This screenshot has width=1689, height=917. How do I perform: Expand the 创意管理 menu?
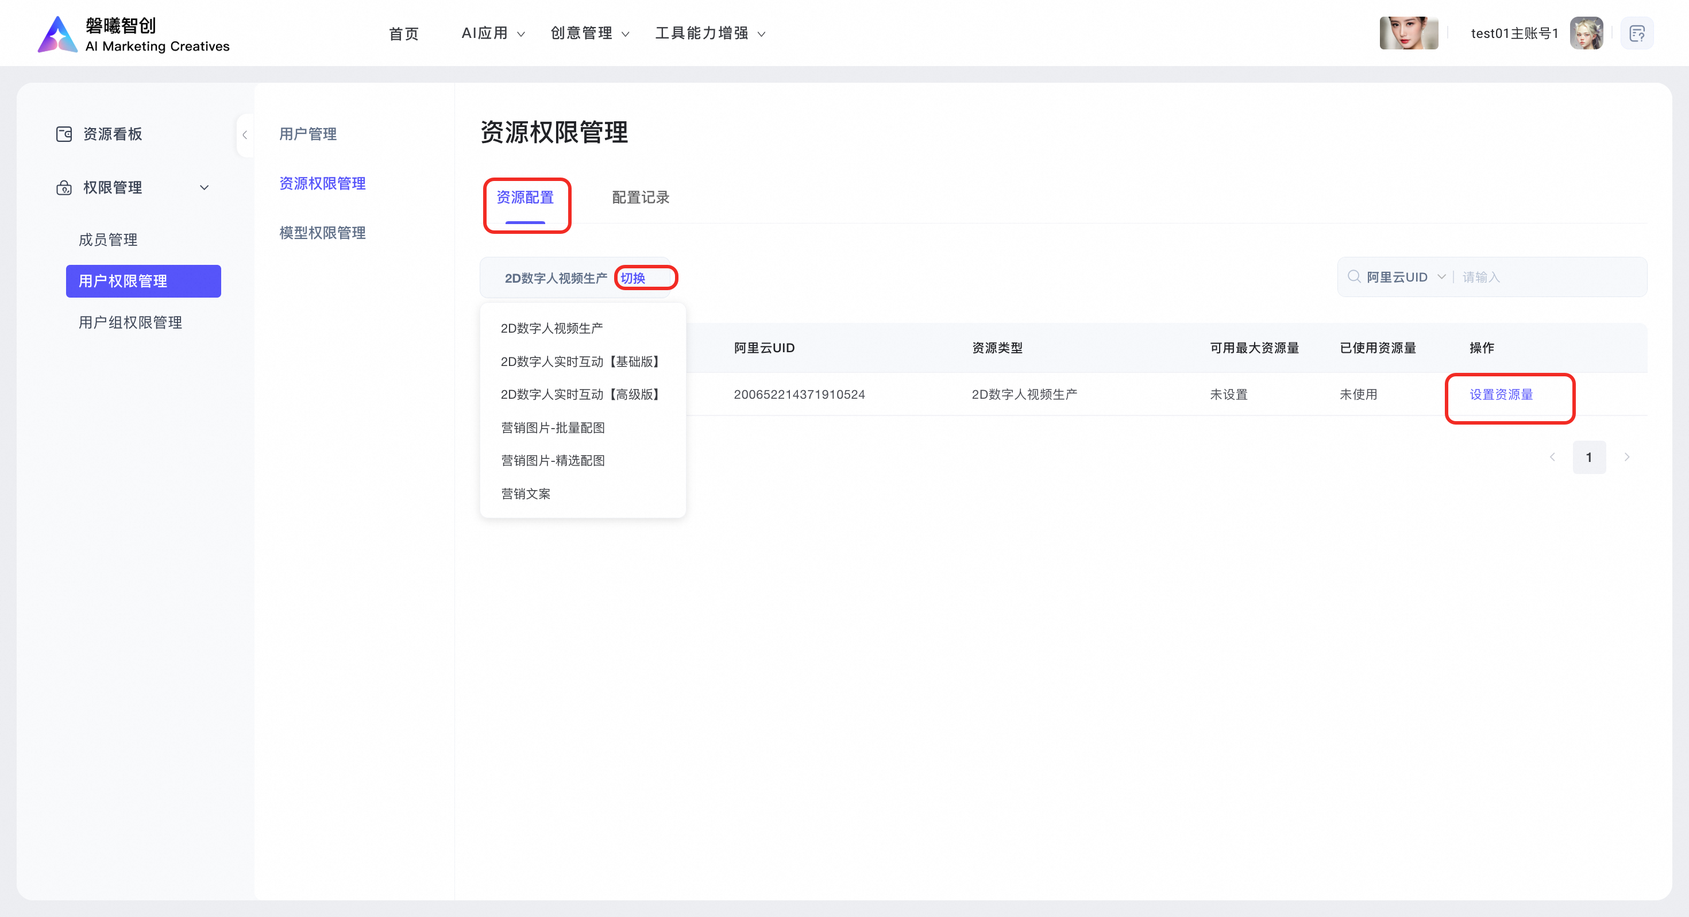point(589,33)
